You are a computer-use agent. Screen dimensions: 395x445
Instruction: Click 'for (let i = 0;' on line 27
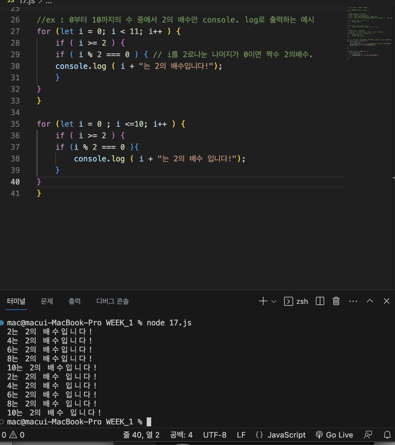[x=71, y=32]
